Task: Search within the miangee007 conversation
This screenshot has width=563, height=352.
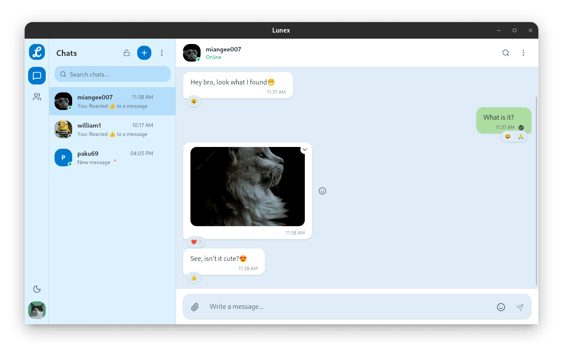Action: [505, 52]
